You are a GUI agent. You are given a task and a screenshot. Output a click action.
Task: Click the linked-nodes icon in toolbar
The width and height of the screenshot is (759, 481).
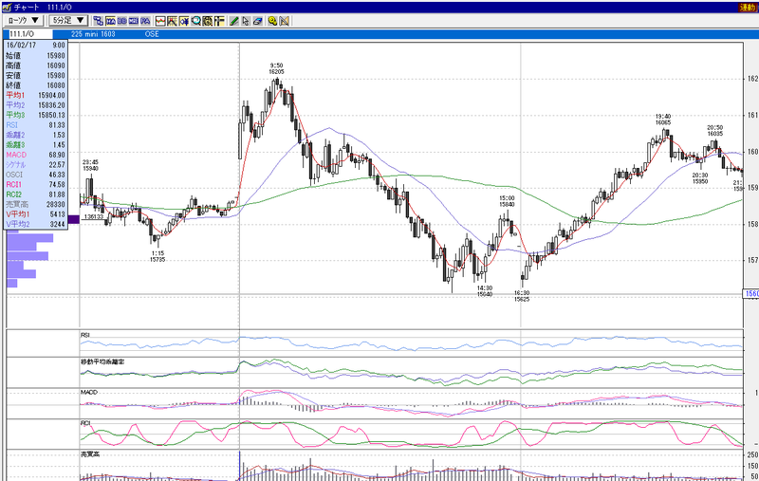click(99, 21)
